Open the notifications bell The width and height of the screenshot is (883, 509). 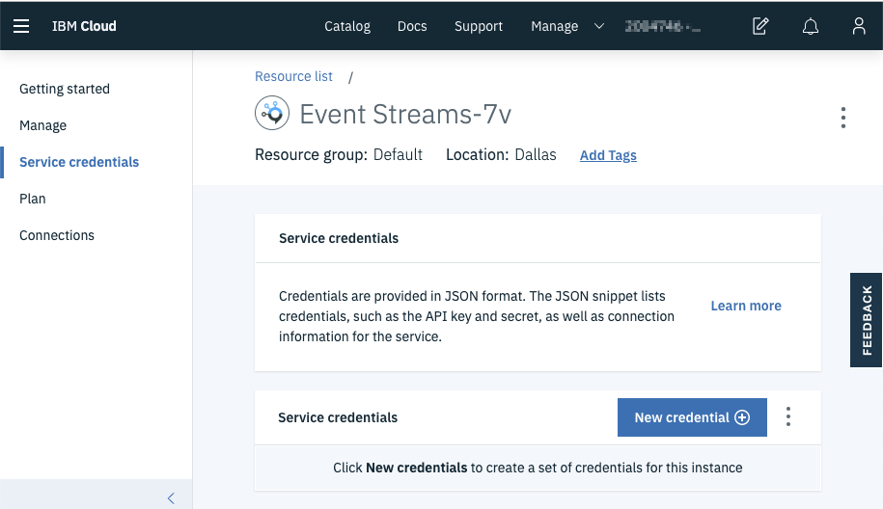[x=810, y=26]
